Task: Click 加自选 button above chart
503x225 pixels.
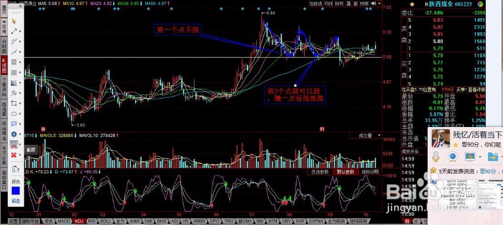Action: (316, 4)
